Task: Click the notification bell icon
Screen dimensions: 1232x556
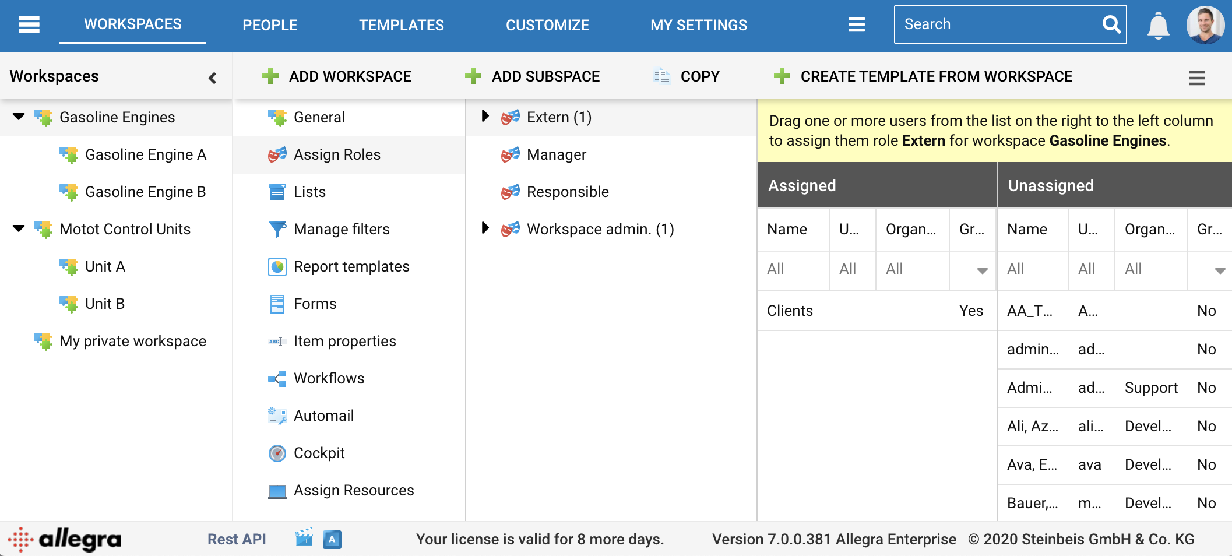Action: pos(1158,25)
